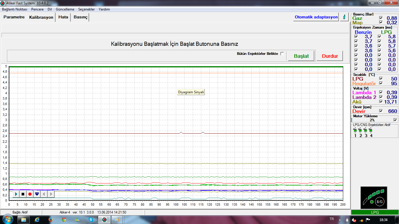This screenshot has width=399, height=224.
Task: Click the battery tray icon
Action: click(347, 220)
